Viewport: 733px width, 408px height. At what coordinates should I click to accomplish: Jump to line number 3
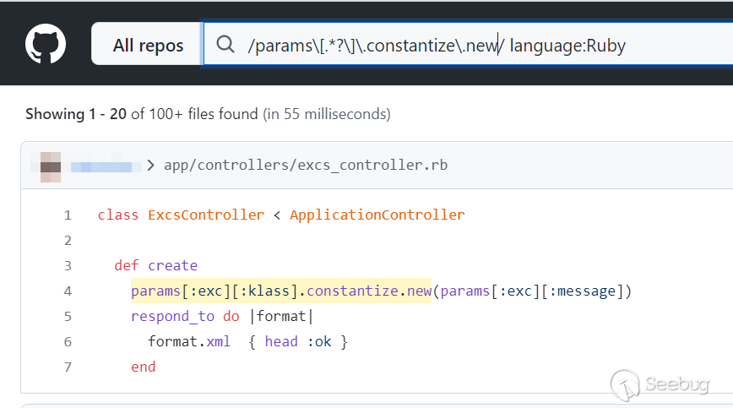(x=68, y=266)
